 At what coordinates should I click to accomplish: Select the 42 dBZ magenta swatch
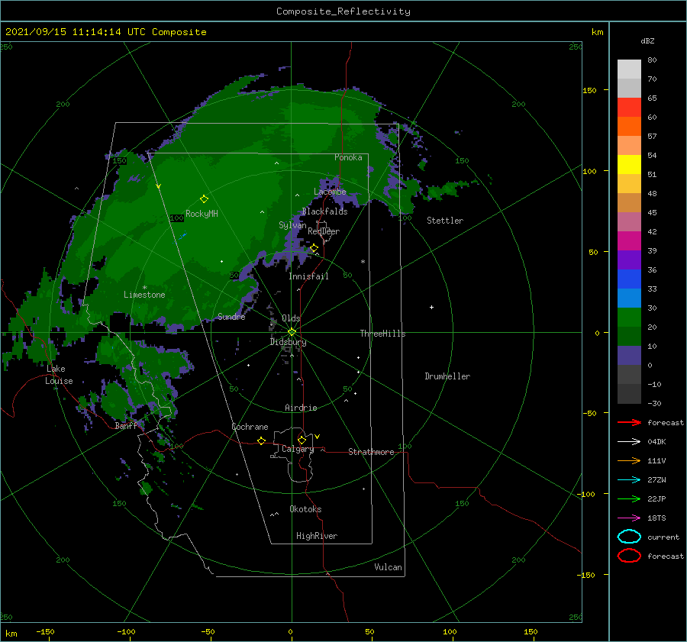[x=629, y=240]
